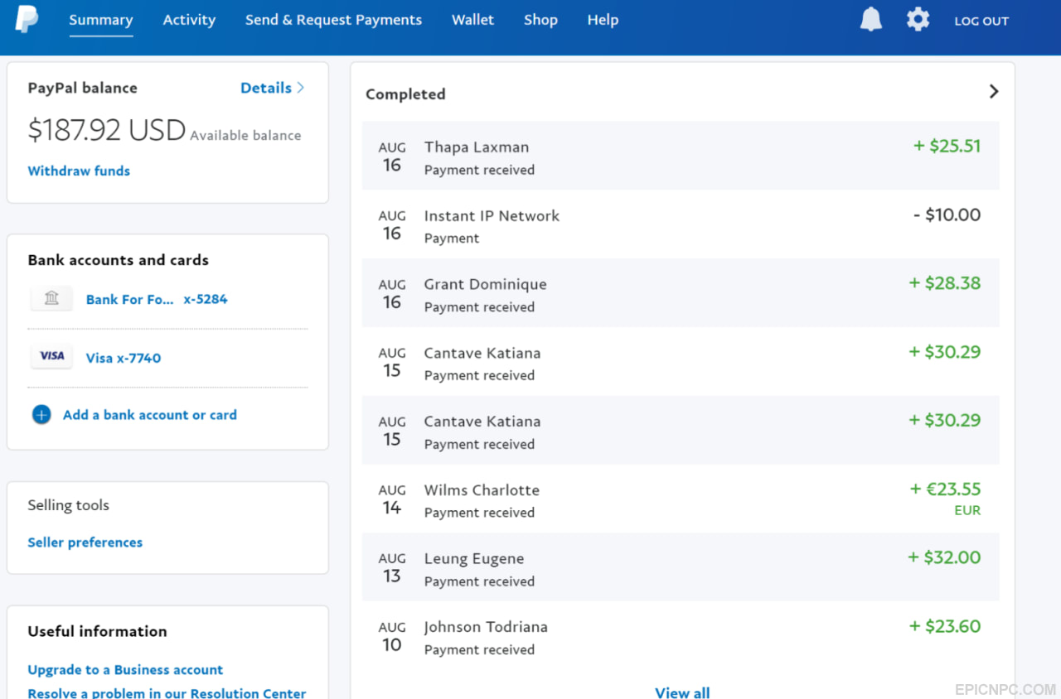Click Upgrade to a Business account link
This screenshot has width=1061, height=699.
tap(125, 669)
